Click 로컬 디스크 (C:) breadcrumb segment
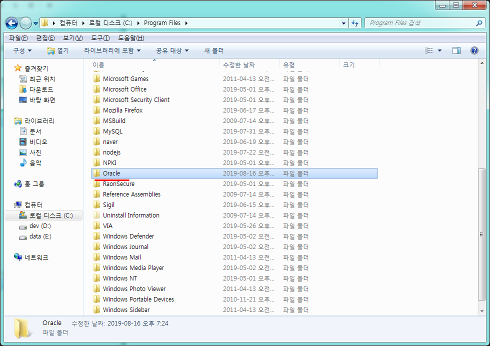Screen dimensions: 490x346 [x=110, y=23]
